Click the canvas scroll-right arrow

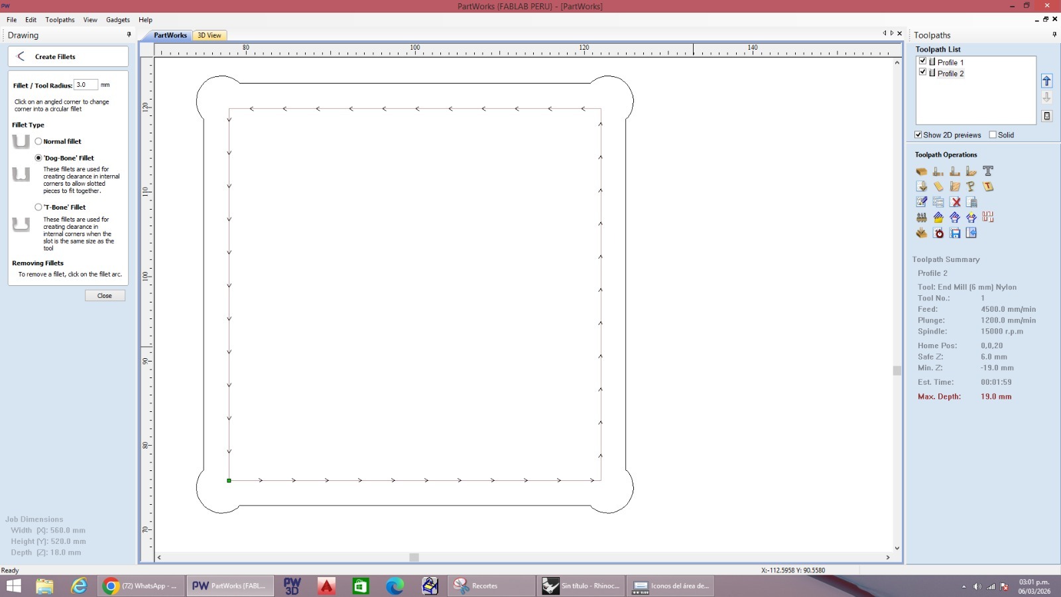(888, 557)
